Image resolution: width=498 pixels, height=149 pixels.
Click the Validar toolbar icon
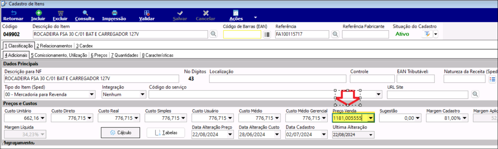tap(147, 13)
